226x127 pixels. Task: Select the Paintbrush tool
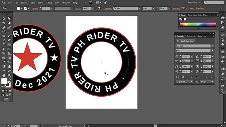pyautogui.click(x=9, y=36)
